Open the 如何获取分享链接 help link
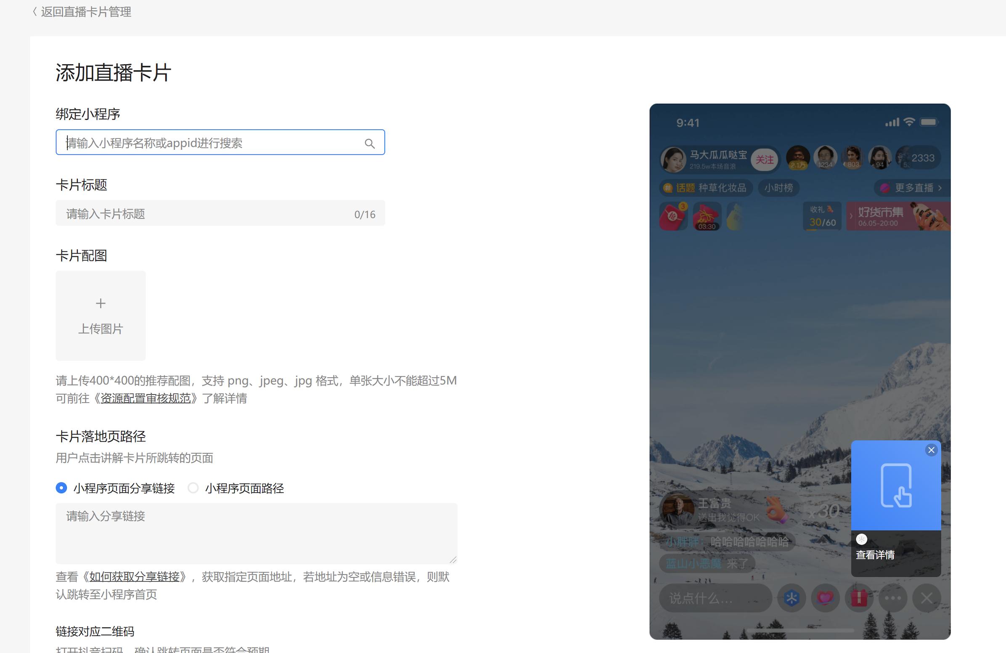 click(x=135, y=577)
